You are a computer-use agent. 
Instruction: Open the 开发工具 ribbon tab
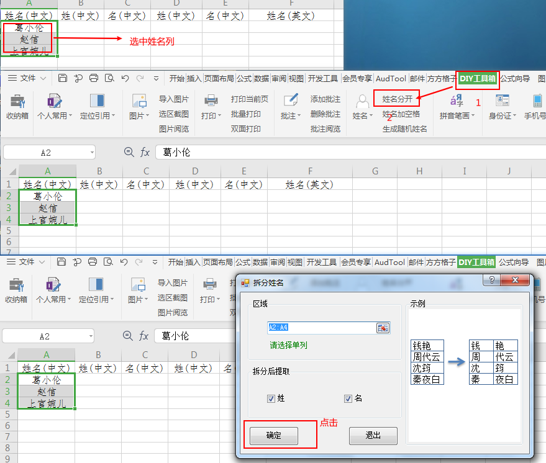click(322, 78)
